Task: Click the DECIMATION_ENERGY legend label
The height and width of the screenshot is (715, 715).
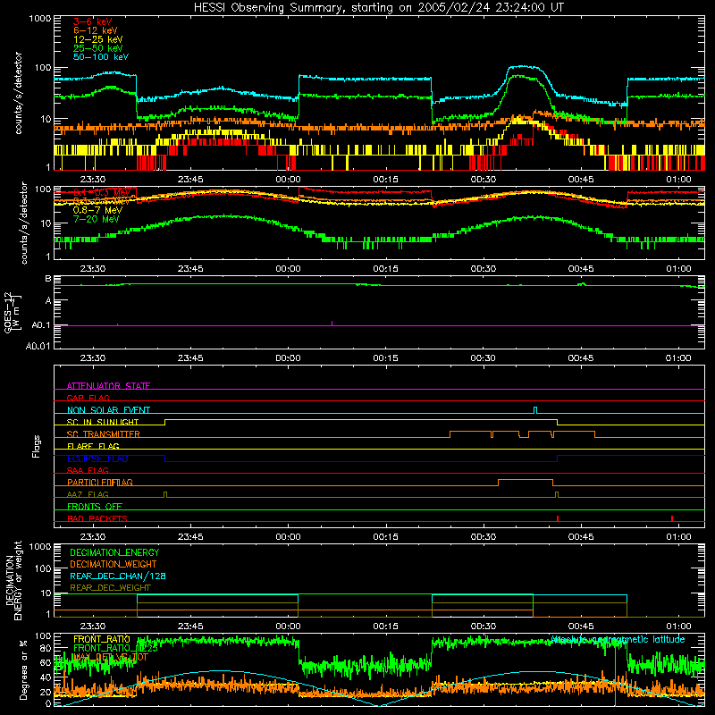Action: [114, 552]
